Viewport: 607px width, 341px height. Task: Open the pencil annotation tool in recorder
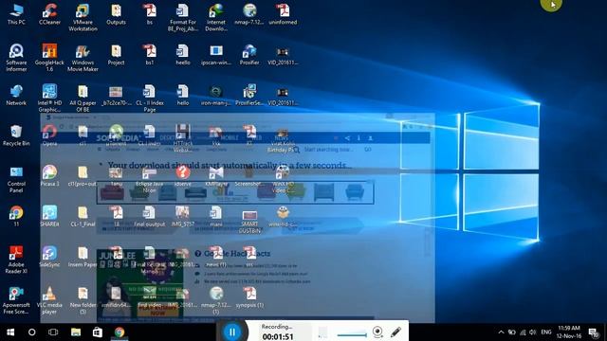click(x=395, y=332)
